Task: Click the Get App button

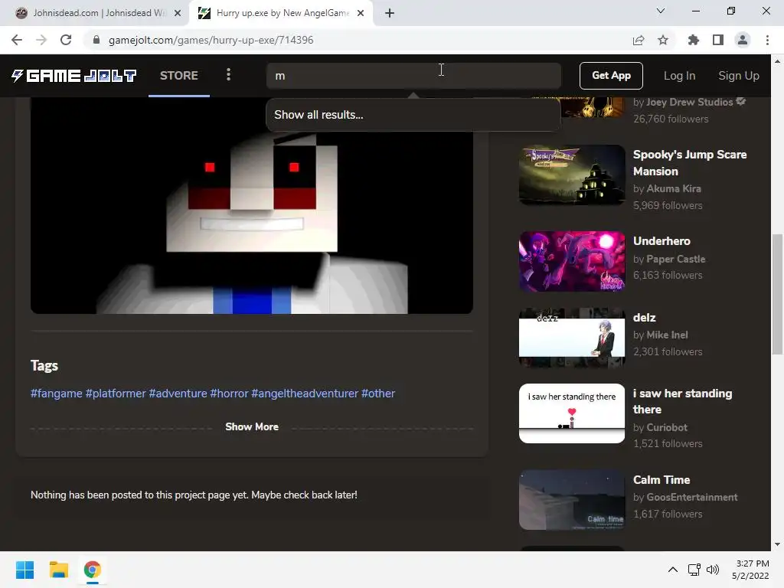Action: pyautogui.click(x=611, y=76)
